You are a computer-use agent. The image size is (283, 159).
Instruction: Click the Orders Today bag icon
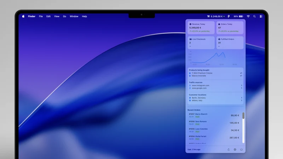(219, 24)
